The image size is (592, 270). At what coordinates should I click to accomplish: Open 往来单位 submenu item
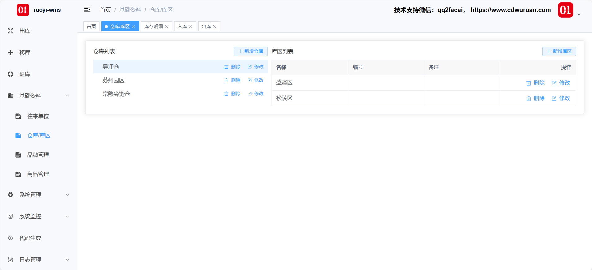click(x=39, y=116)
